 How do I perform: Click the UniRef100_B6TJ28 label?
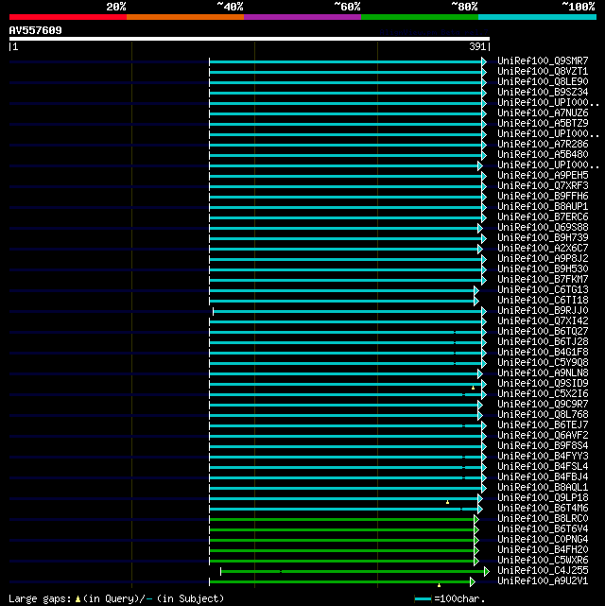(x=543, y=342)
